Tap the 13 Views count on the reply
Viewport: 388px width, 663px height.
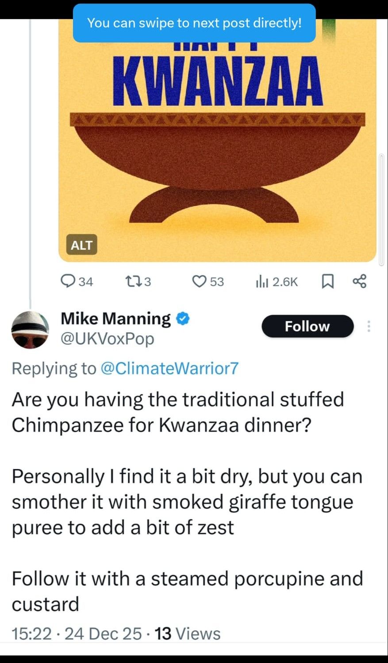[188, 634]
